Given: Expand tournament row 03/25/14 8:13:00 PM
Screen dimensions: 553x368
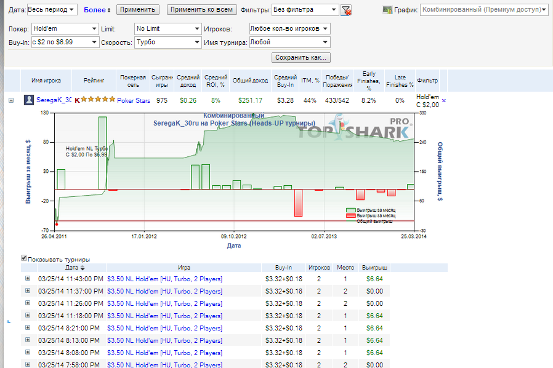Looking at the screenshot, I should pos(28,340).
